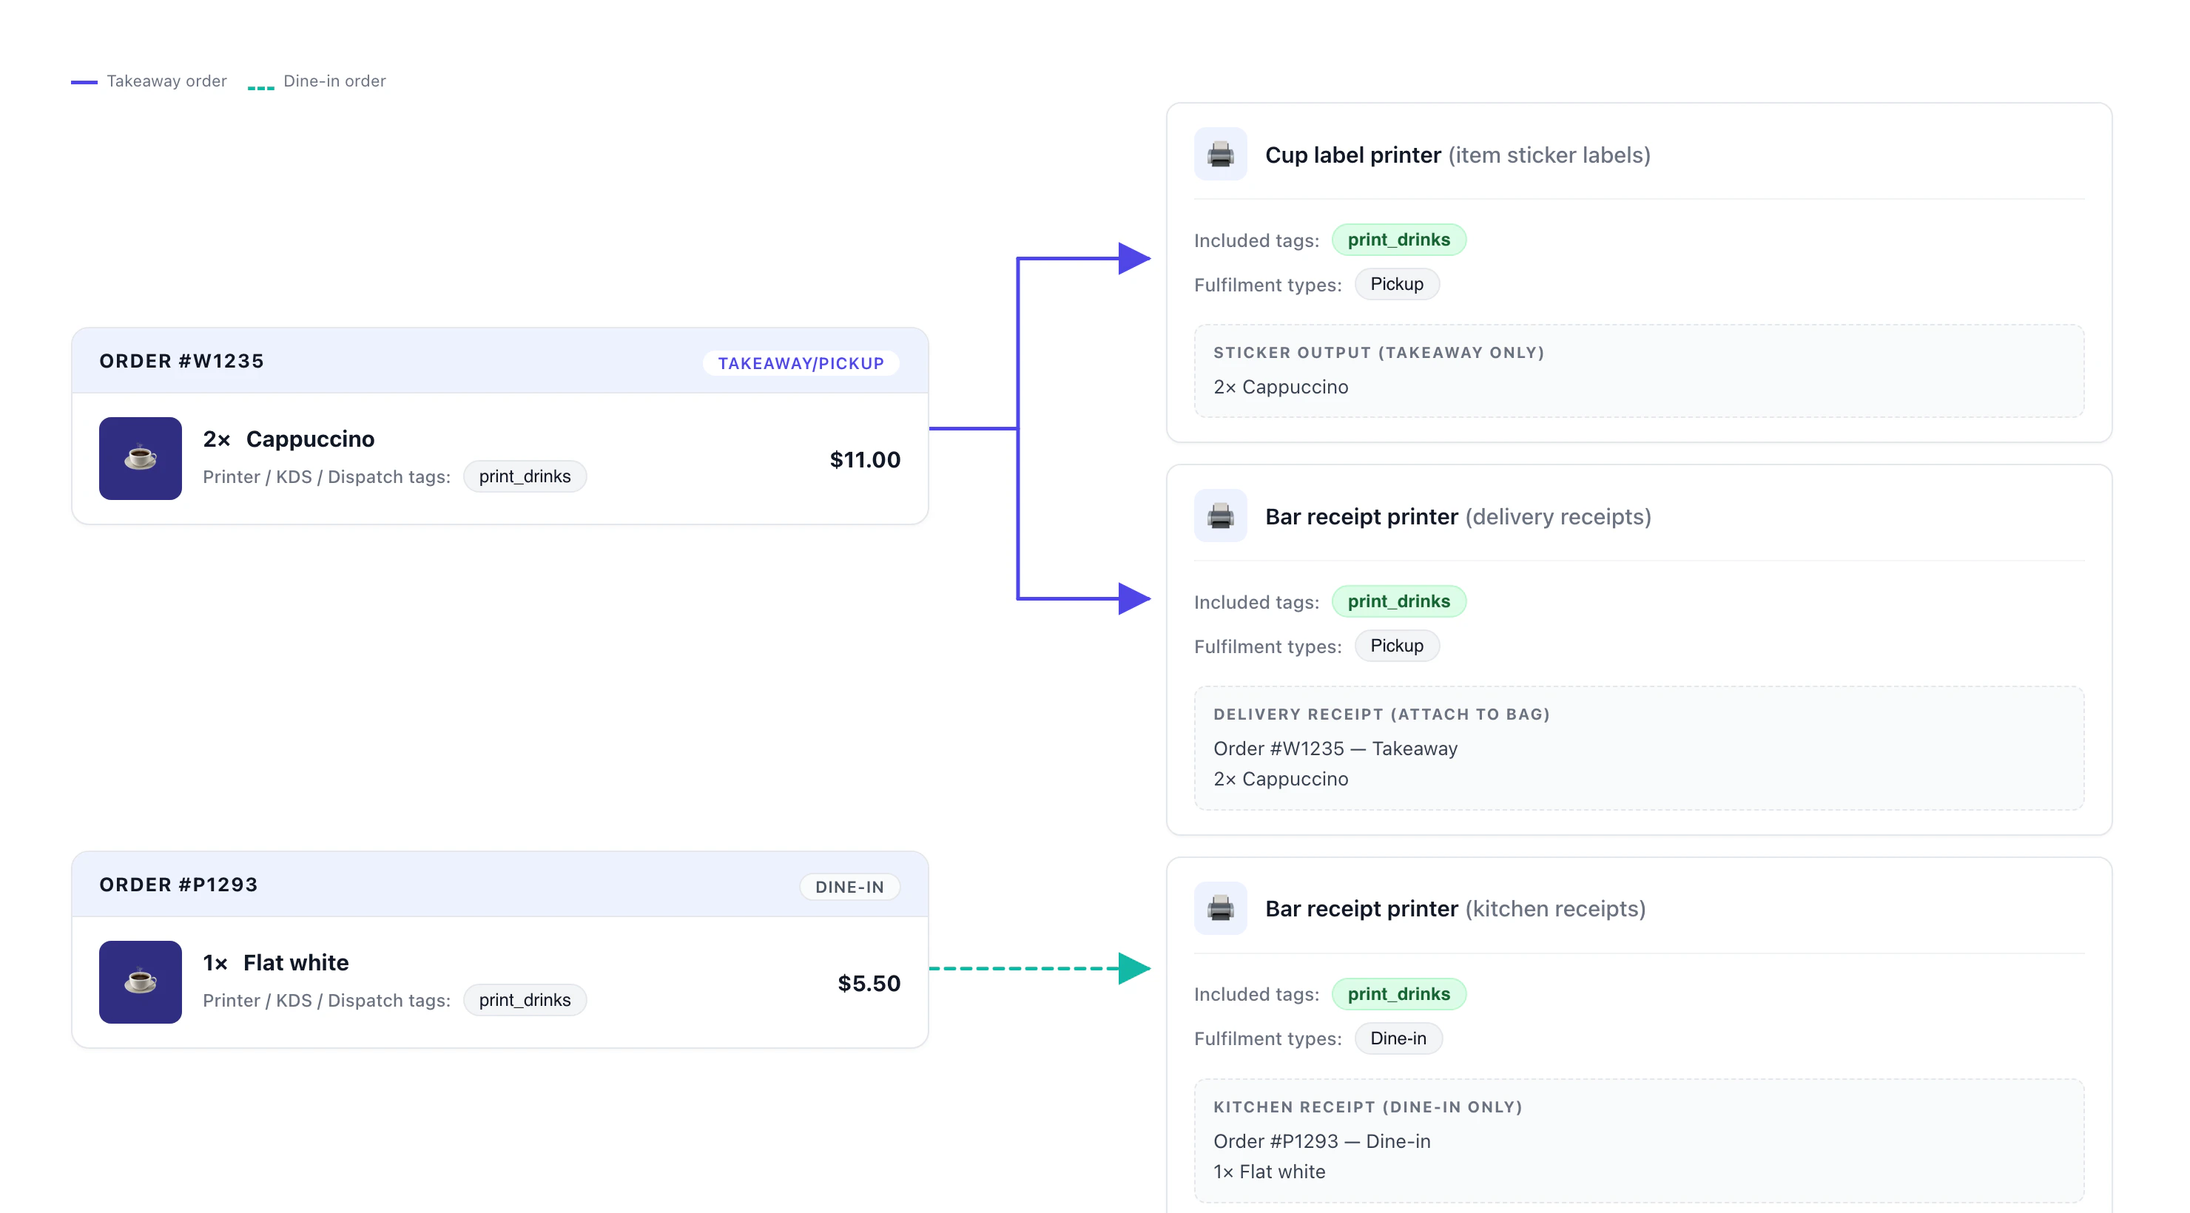Click Bar receipt printer (delivery receipts) title
This screenshot has height=1213, width=2190.
[1458, 516]
